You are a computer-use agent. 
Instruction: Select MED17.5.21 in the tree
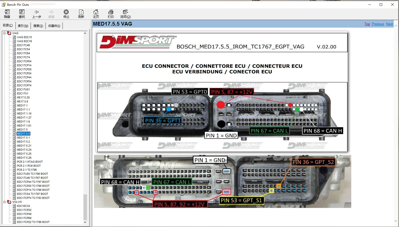[x=24, y=146]
